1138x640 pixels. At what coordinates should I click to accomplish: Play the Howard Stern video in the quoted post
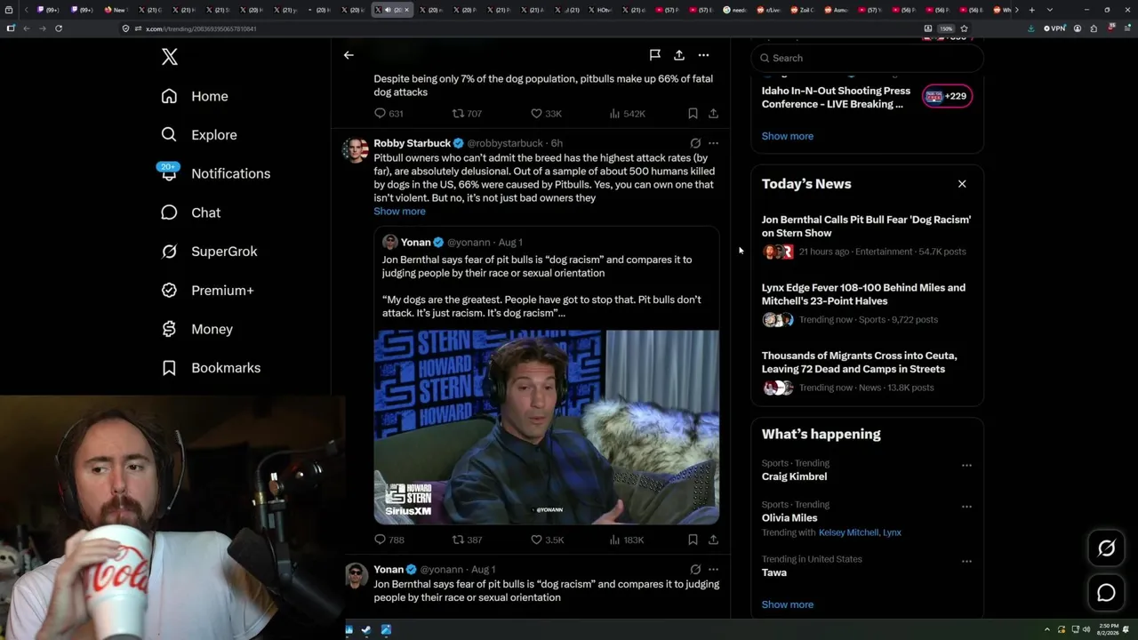click(546, 428)
